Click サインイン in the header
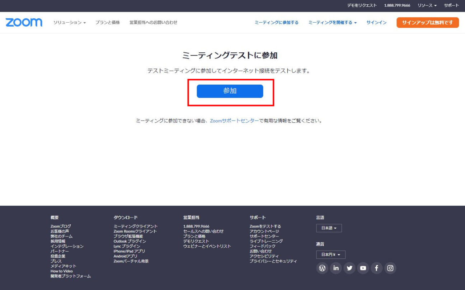465x290 pixels. click(x=376, y=23)
